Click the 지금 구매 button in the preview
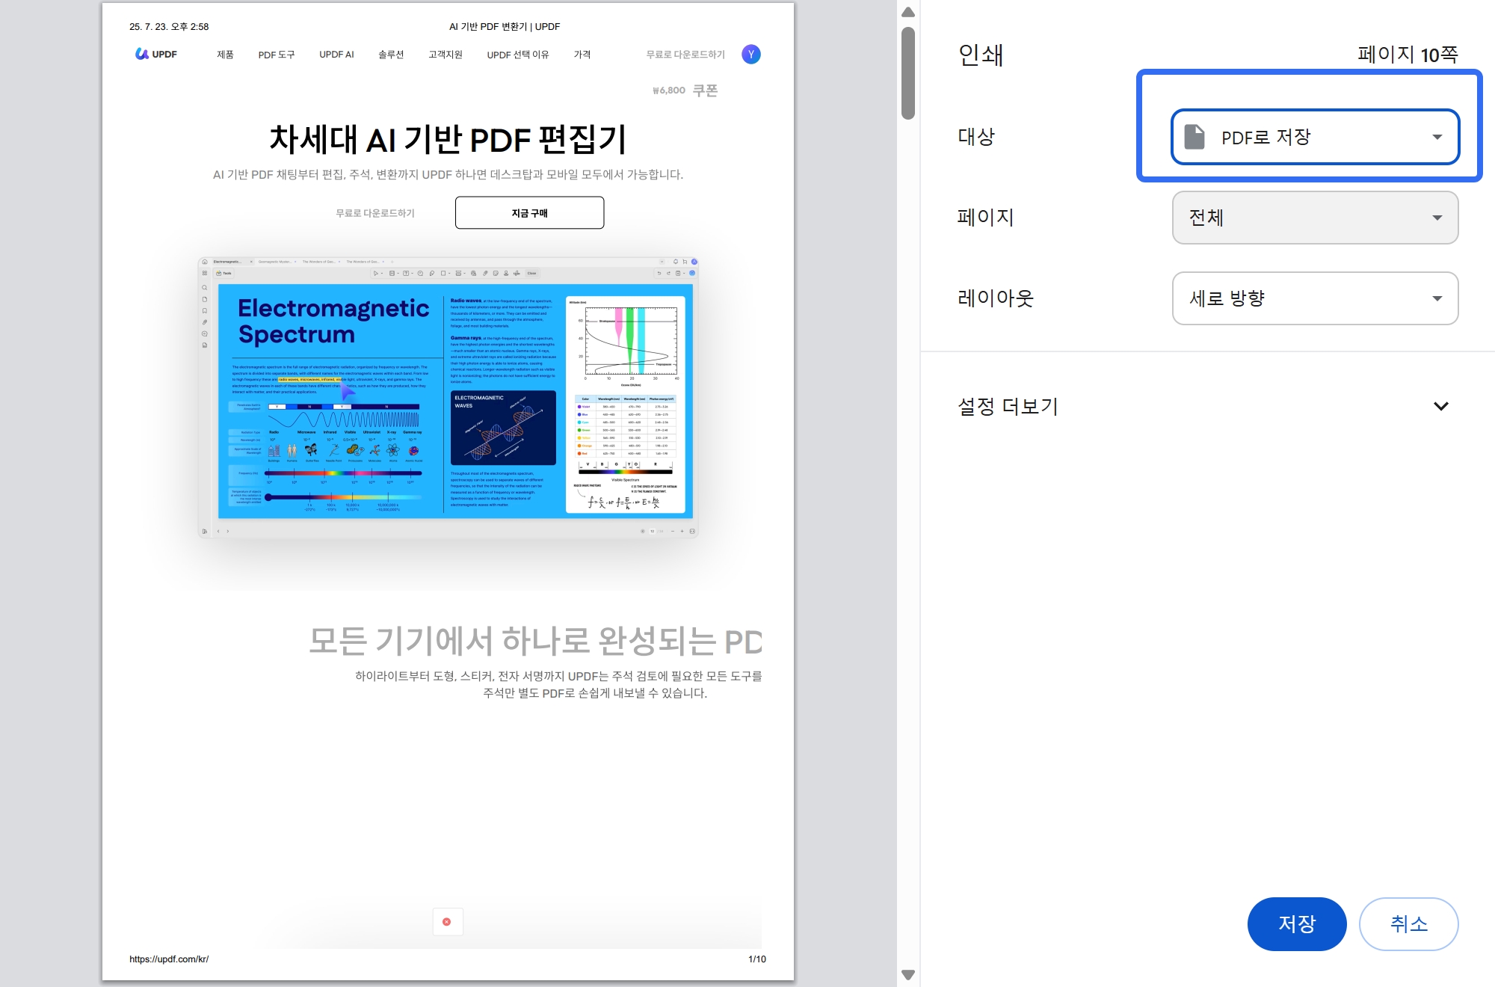The image size is (1495, 987). point(530,213)
